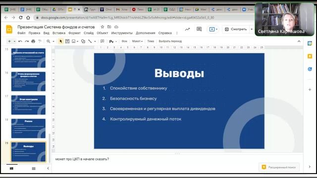Open the Формат menu

click(74, 33)
